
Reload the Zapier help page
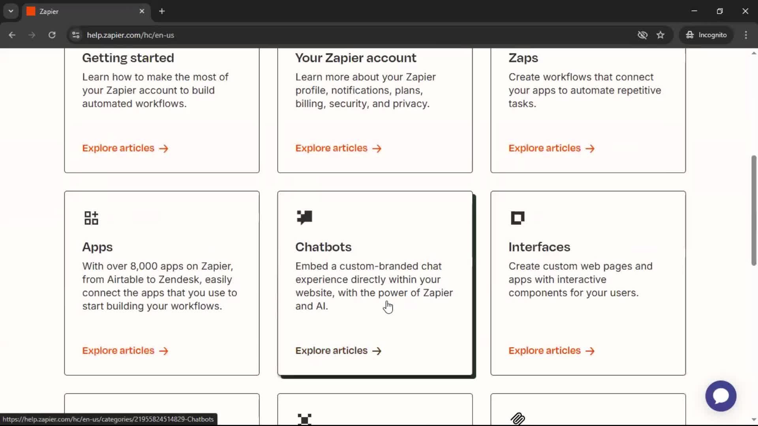pos(52,35)
